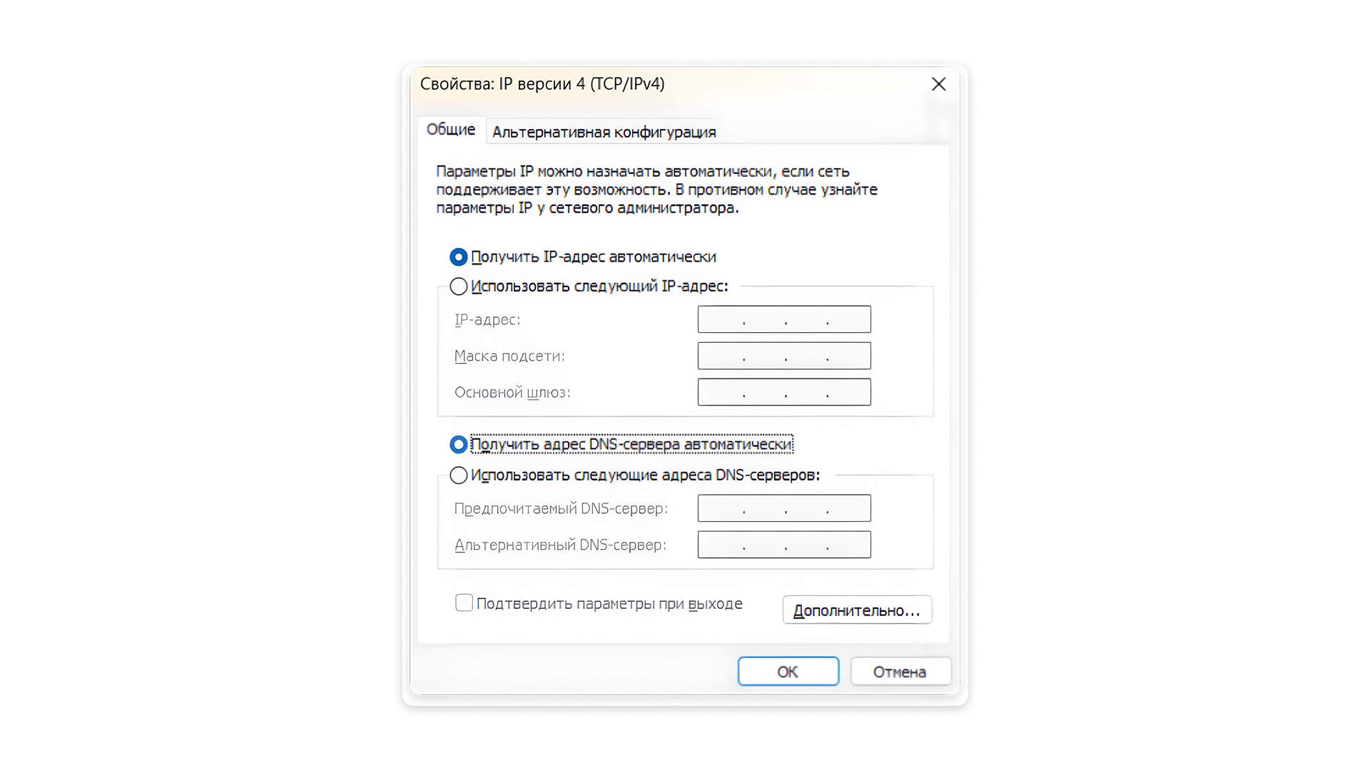Enable Подтвердить параметры при выходе checkbox

(464, 603)
